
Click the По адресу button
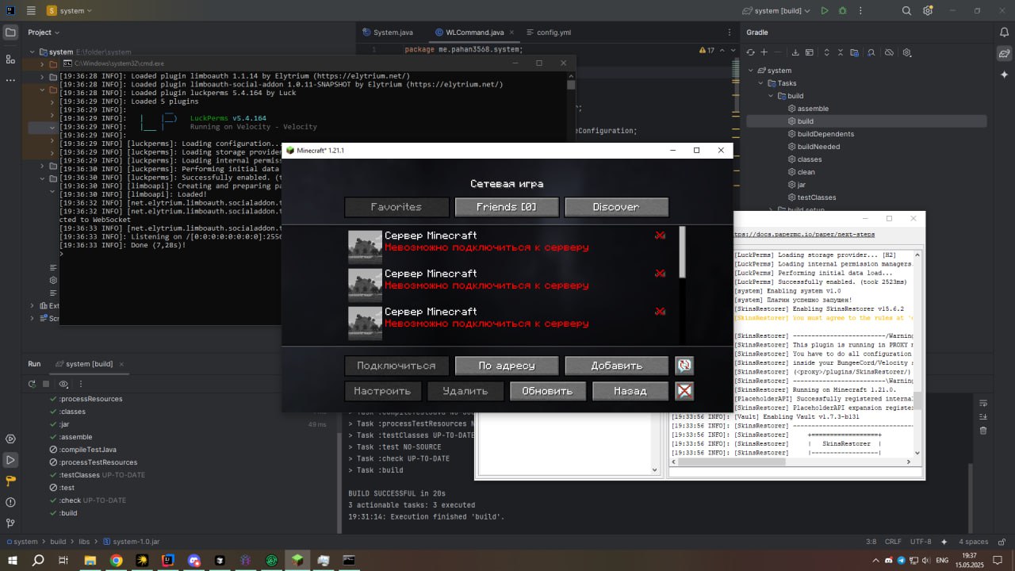pos(506,366)
